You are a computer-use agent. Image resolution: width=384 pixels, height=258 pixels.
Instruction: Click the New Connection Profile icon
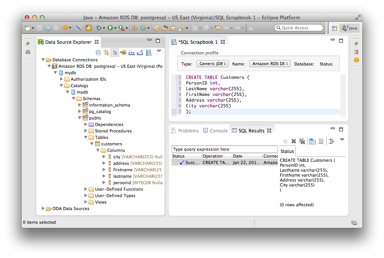[x=123, y=53]
